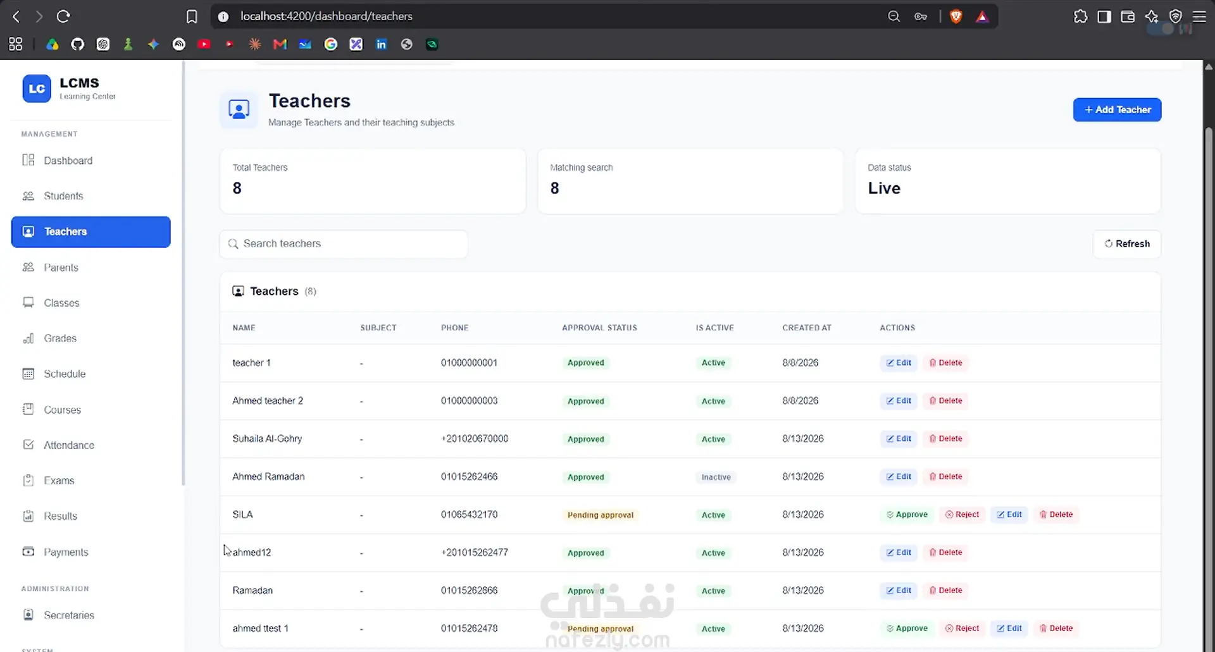Delete ahmed12 teacher
Viewport: 1215px width, 652px height.
(945, 553)
